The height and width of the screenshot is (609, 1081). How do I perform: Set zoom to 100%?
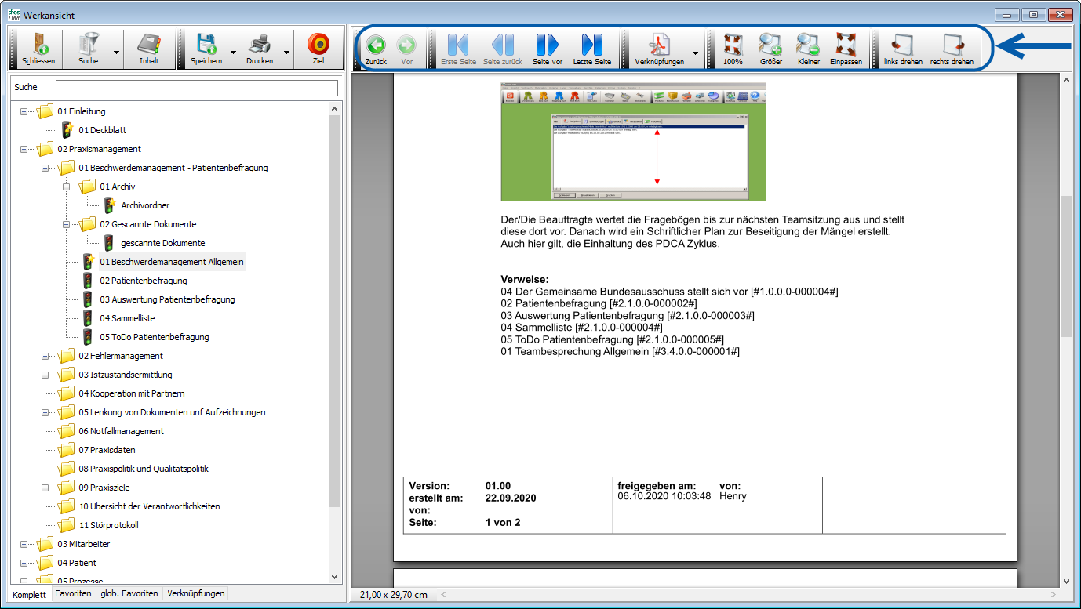coord(733,49)
